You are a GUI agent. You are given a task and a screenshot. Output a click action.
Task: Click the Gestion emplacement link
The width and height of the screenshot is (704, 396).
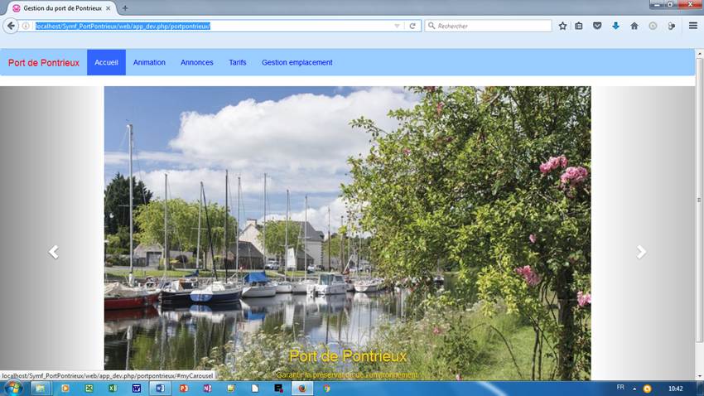(297, 63)
